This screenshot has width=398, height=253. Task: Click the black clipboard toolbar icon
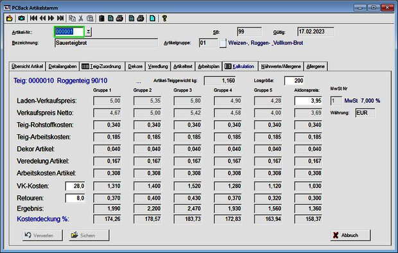[x=101, y=18]
